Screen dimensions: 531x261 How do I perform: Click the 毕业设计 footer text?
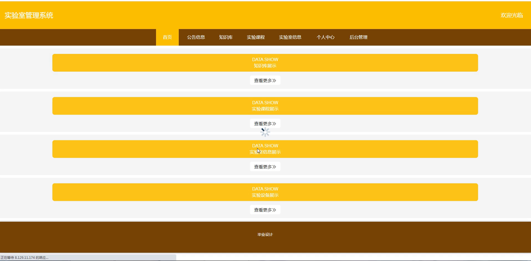265,234
